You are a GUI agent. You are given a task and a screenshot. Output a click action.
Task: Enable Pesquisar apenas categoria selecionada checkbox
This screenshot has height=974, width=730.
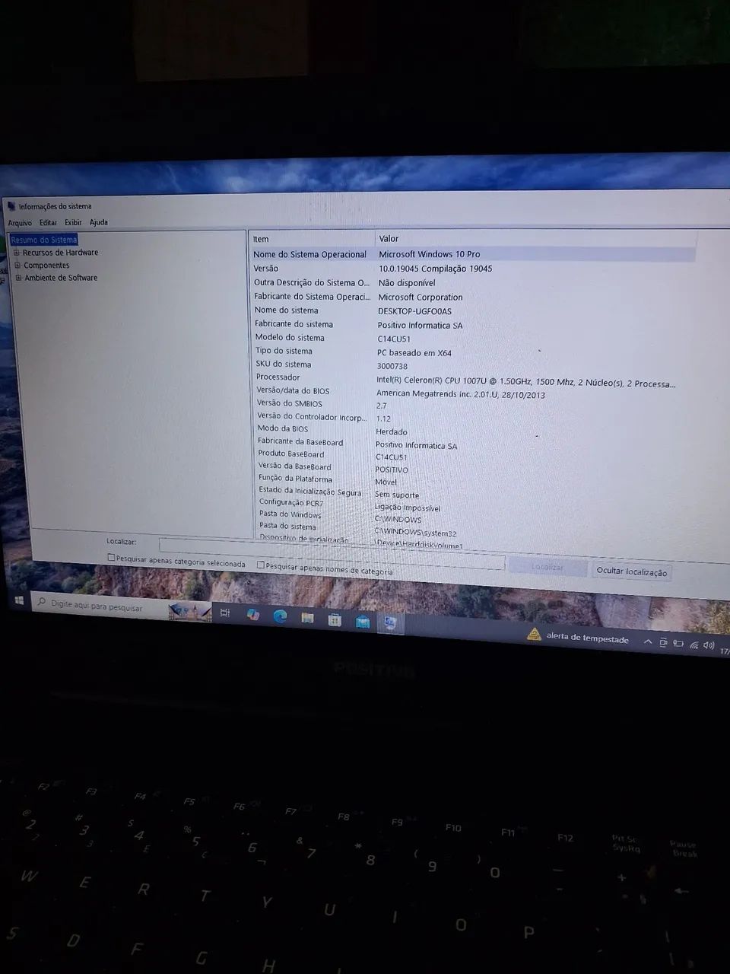[112, 558]
